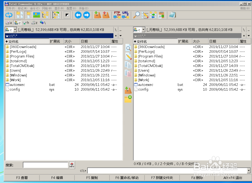The width and height of the screenshot is (252, 183).
Task: Click the F5 复制 button
Action: point(92,178)
